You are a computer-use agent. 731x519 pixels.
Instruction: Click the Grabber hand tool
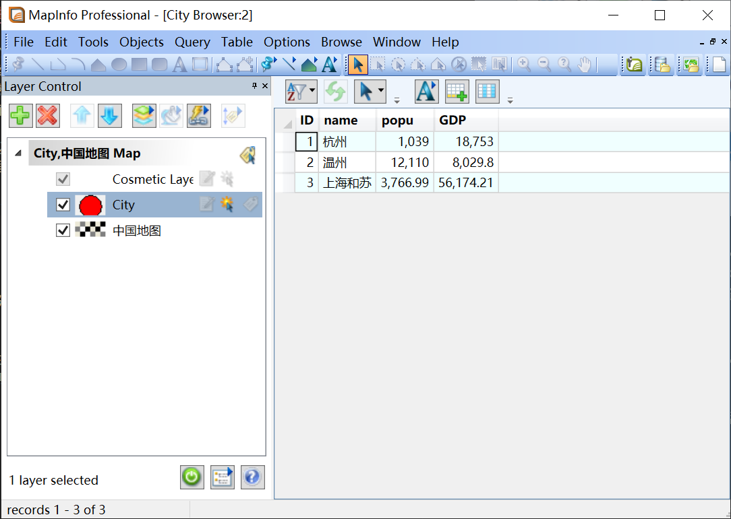coord(585,64)
